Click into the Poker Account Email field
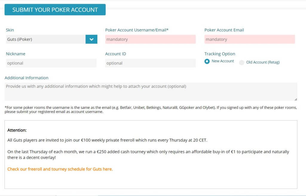This screenshot has height=196, width=306. pyautogui.click(x=250, y=39)
